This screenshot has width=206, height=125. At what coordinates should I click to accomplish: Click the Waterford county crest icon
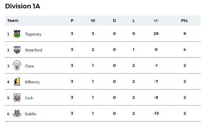point(17,50)
